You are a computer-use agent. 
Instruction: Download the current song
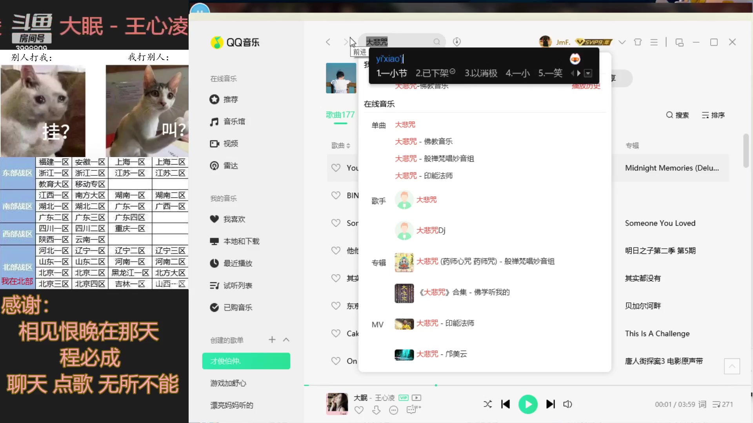click(x=376, y=410)
